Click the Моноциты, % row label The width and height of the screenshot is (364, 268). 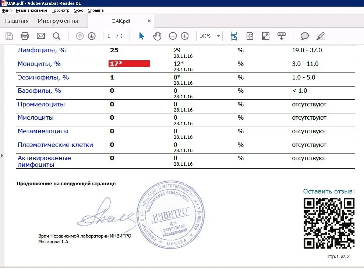(39, 64)
